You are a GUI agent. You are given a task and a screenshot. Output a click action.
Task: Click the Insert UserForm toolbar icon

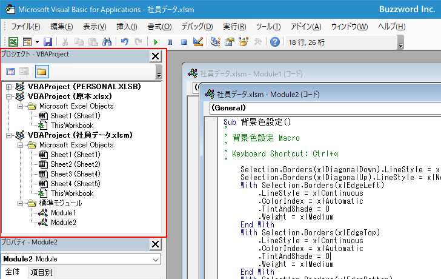[27, 42]
